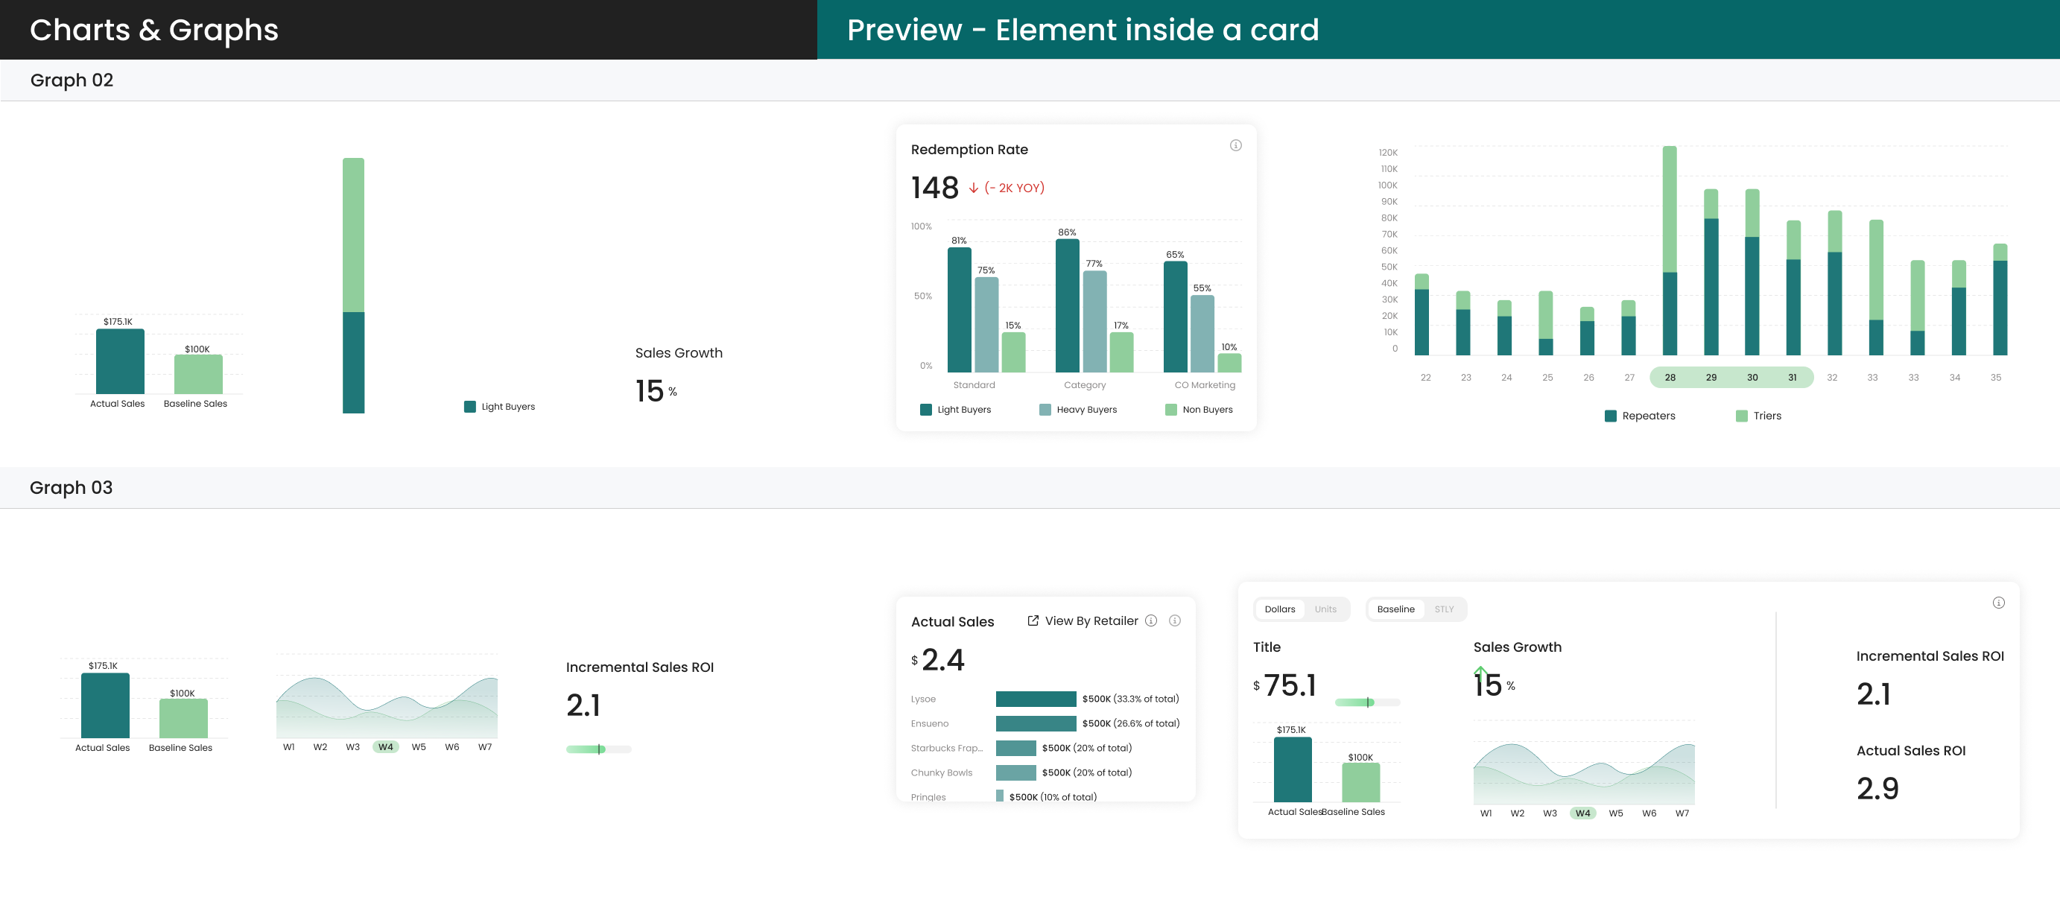Click week 31 on the Repeaters chart axis

(1792, 378)
